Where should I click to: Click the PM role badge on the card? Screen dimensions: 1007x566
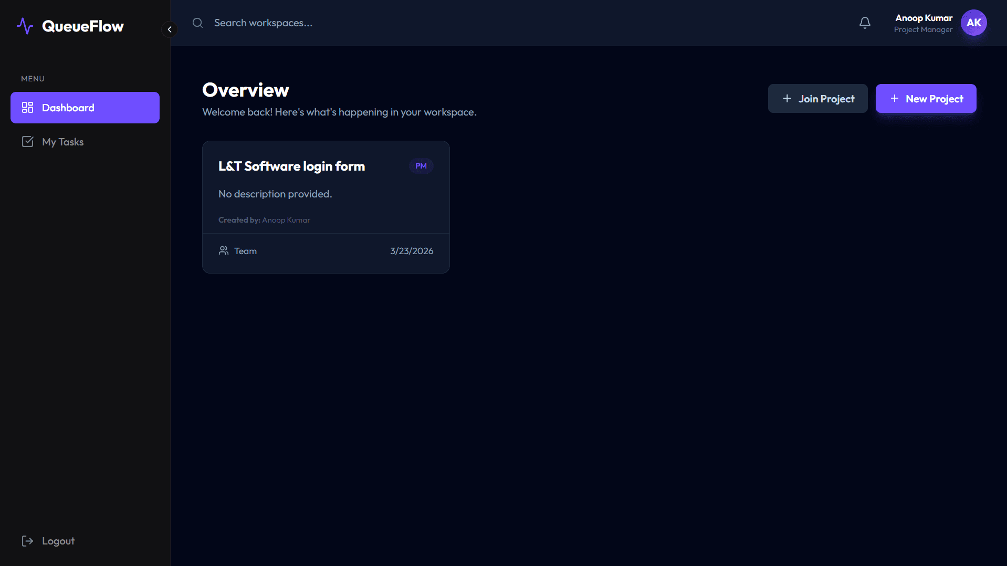(421, 166)
